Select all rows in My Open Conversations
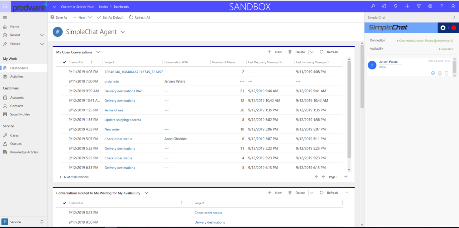The height and width of the screenshot is (228, 459). [x=65, y=62]
